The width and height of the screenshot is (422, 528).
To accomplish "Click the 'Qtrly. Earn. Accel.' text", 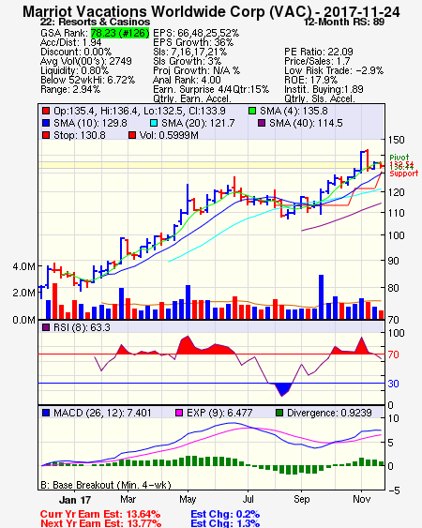I will [x=192, y=99].
